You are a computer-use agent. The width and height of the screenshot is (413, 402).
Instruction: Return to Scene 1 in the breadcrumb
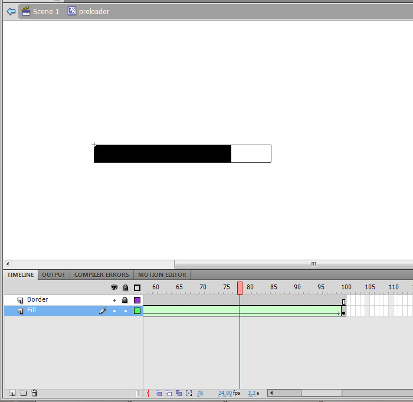41,11
